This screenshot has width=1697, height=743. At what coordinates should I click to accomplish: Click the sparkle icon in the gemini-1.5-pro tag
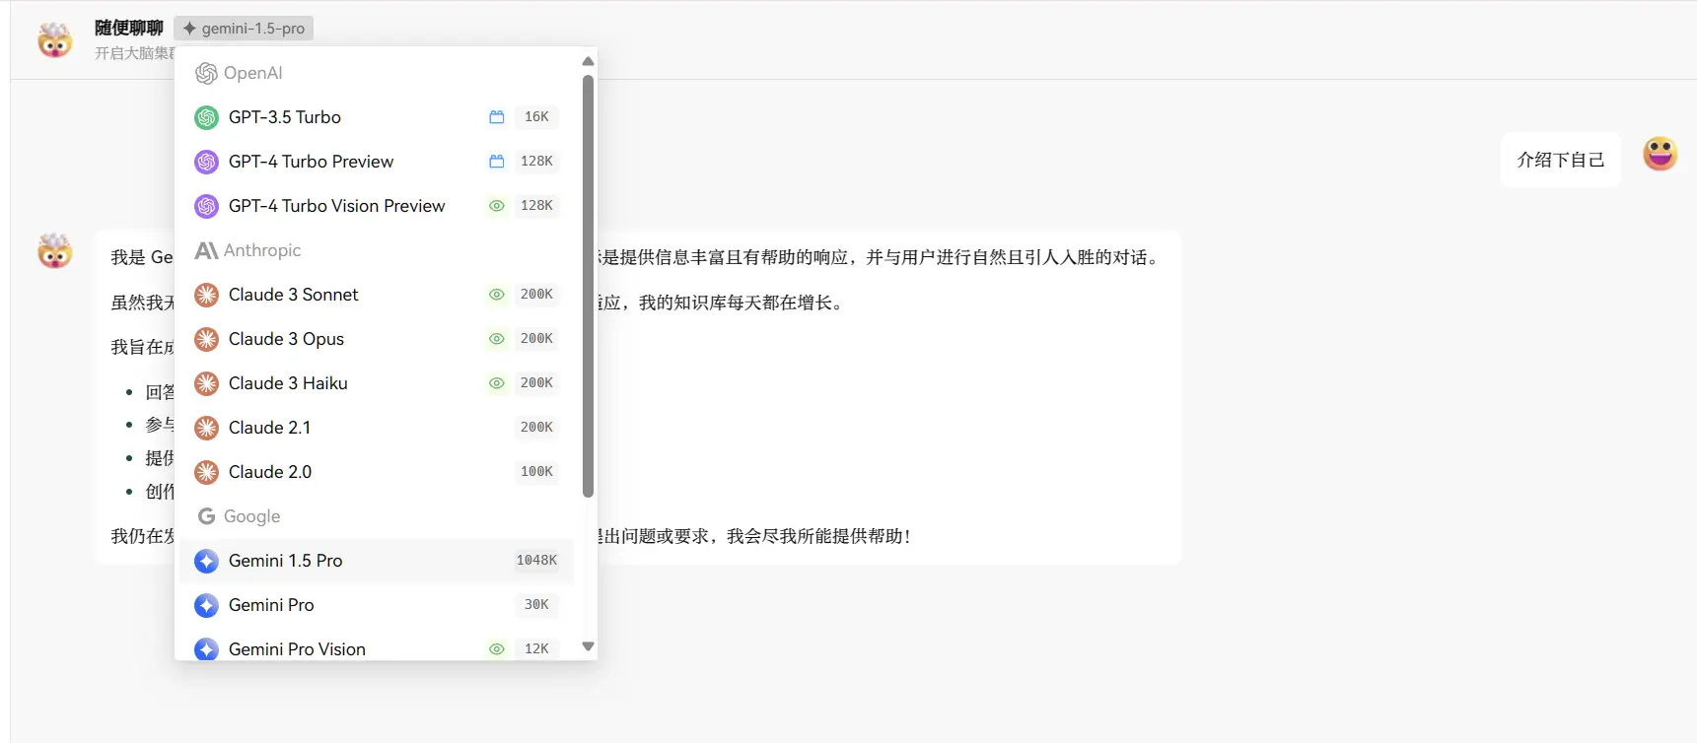point(190,29)
